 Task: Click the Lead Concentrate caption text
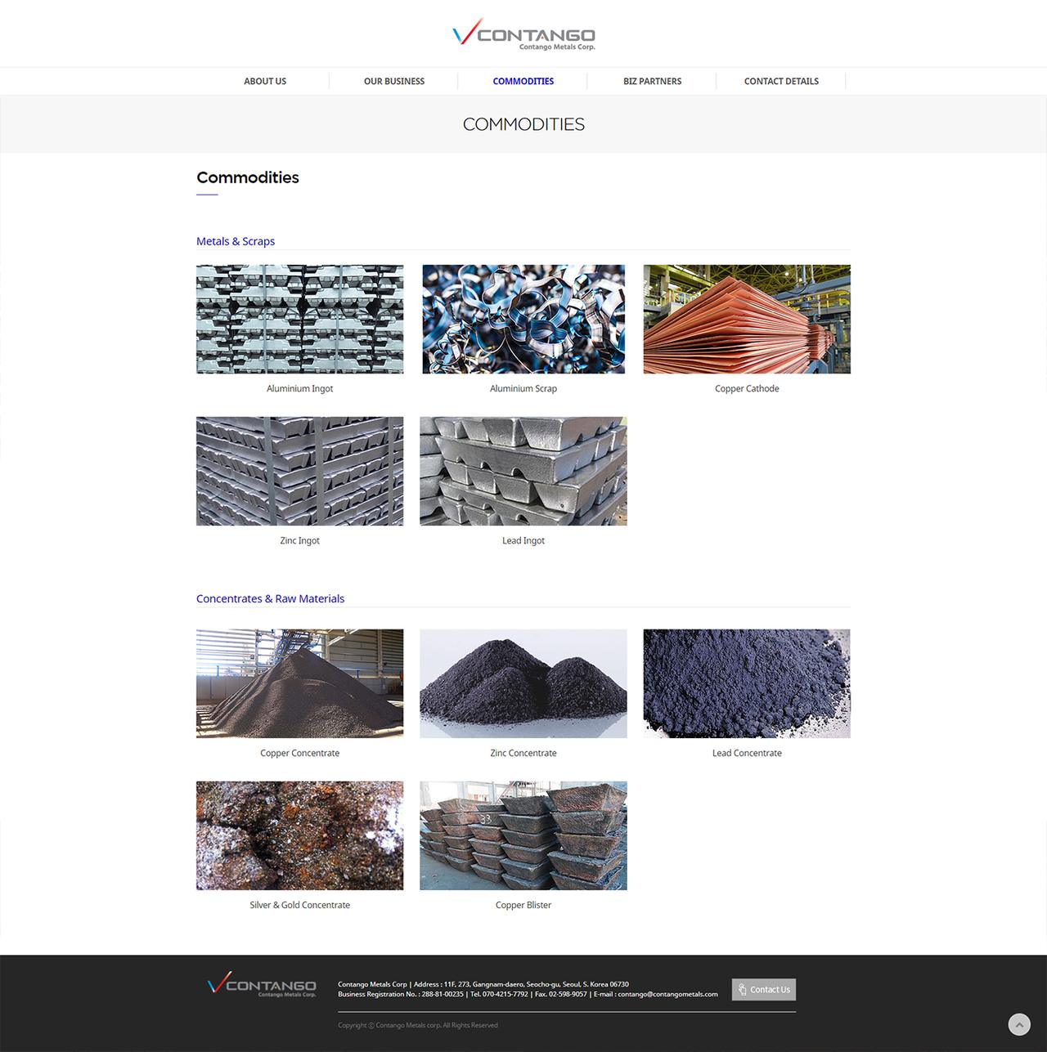coord(747,754)
